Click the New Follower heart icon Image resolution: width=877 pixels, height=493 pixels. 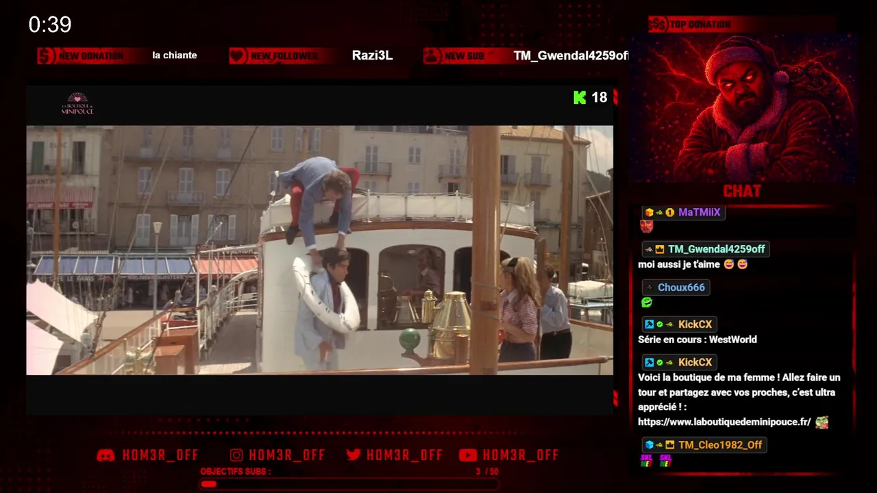tap(238, 56)
